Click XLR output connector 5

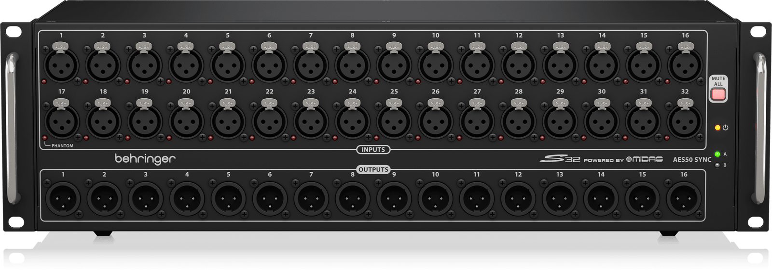229,199
